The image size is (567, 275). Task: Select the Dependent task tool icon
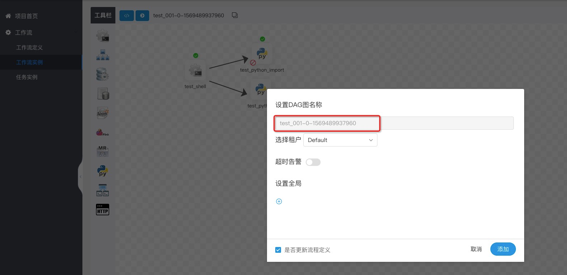pyautogui.click(x=103, y=190)
